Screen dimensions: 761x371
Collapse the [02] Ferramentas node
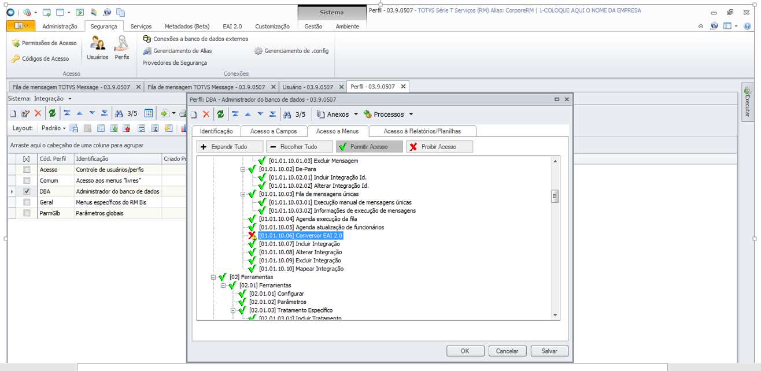click(214, 277)
